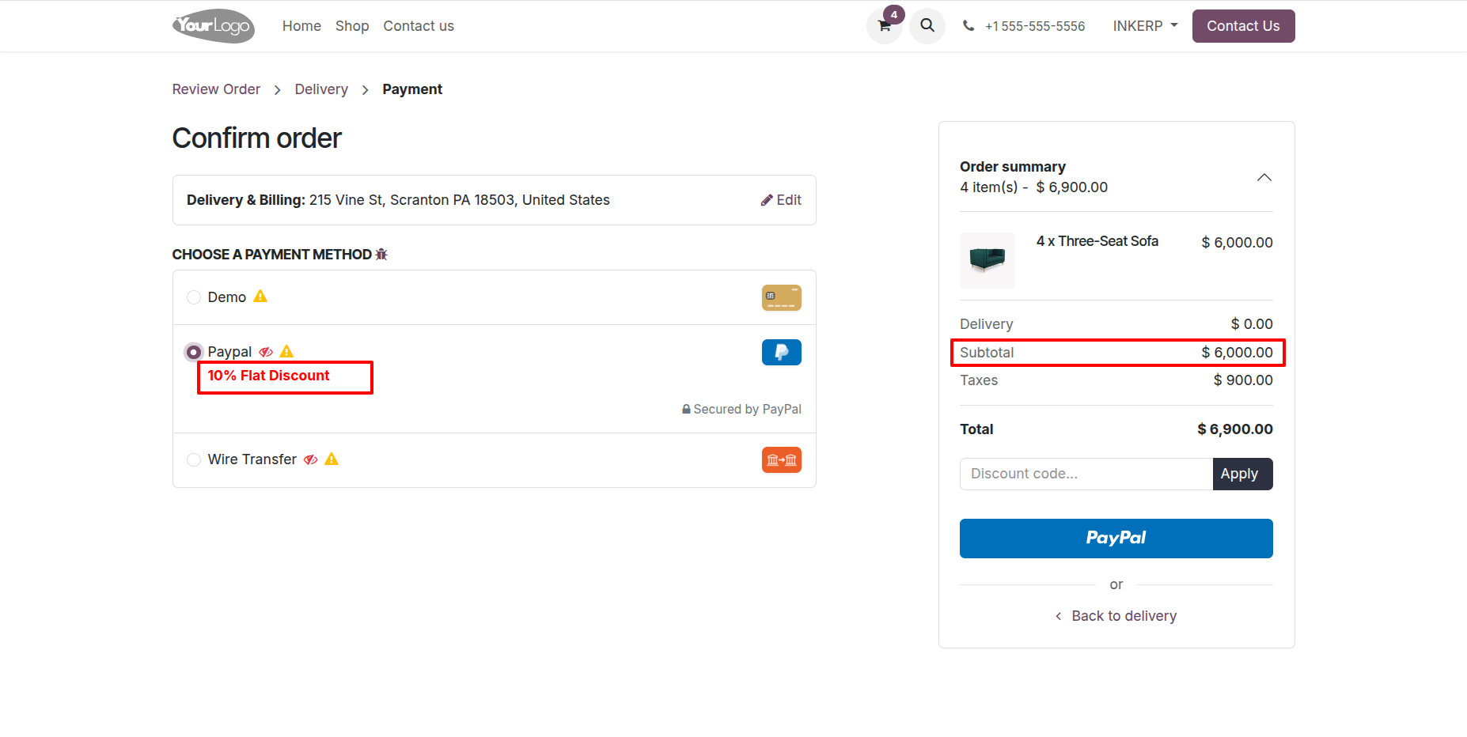Click the warning triangle next to Demo
Viewport: 1467px width, 737px height.
260,297
